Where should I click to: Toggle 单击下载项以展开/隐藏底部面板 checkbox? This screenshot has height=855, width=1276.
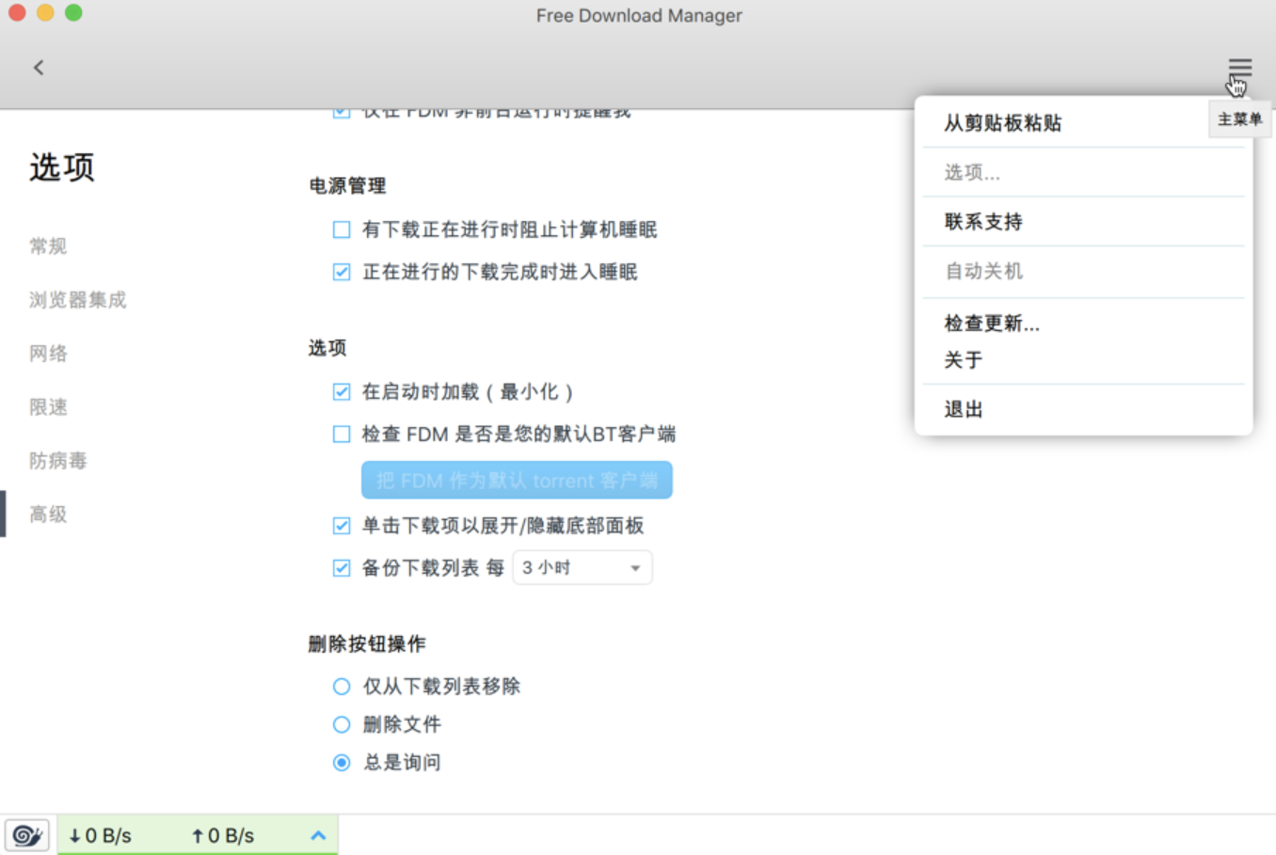(342, 525)
